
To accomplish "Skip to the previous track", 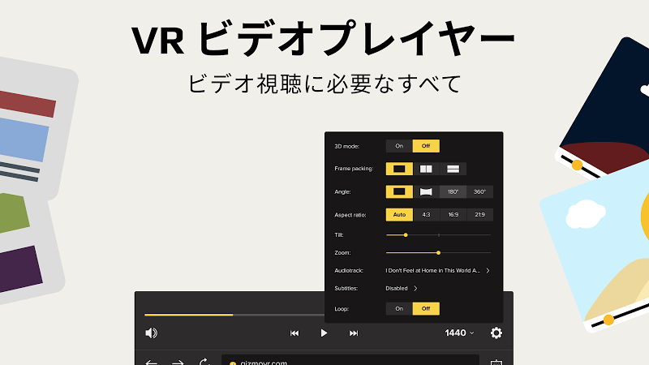I will (294, 333).
